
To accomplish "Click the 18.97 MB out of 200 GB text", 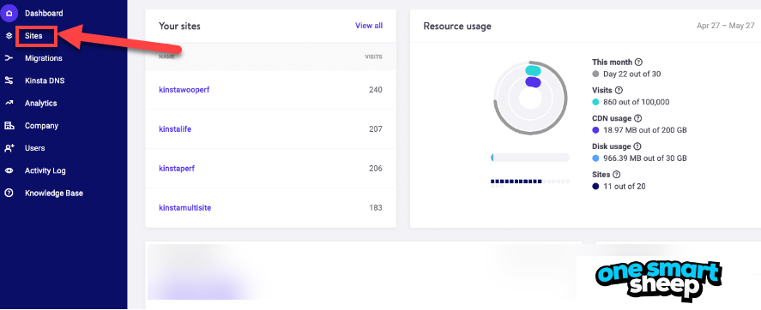I will pos(645,130).
